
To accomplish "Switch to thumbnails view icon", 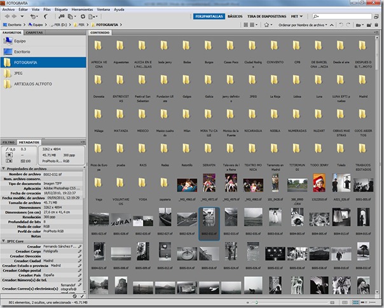I will (x=356, y=302).
